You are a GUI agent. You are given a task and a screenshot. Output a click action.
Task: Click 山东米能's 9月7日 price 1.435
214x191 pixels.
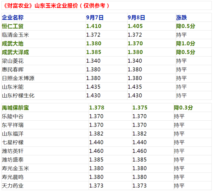coord(93,87)
